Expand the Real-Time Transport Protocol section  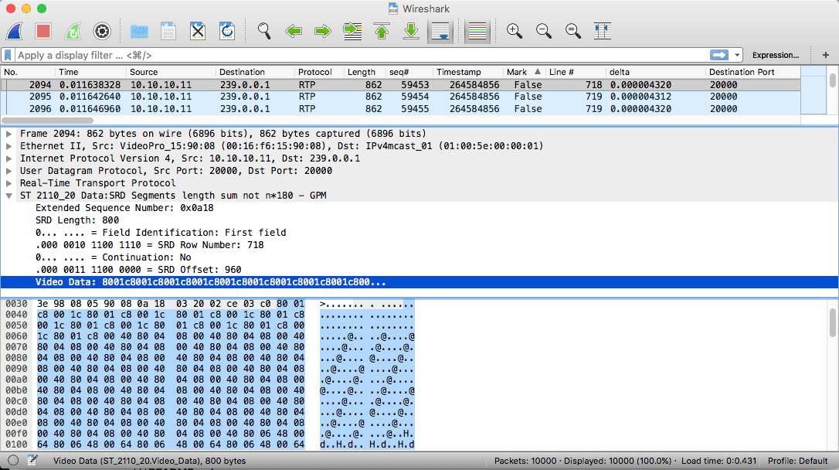9,183
